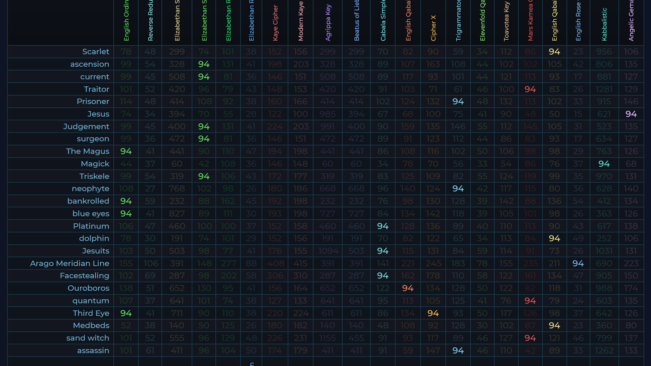Viewport: 651px width, 366px height.
Task: Click the 1281 value in Traitor row
Action: [604, 89]
